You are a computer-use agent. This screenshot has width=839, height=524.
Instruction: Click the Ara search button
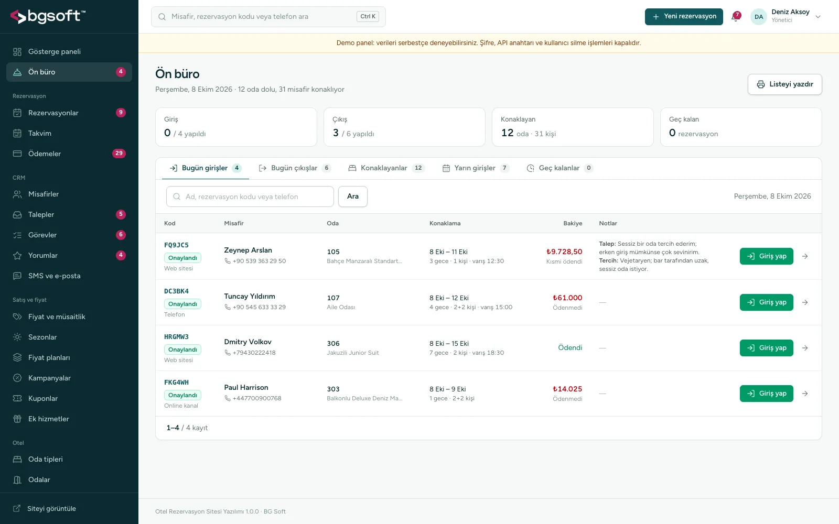tap(353, 196)
